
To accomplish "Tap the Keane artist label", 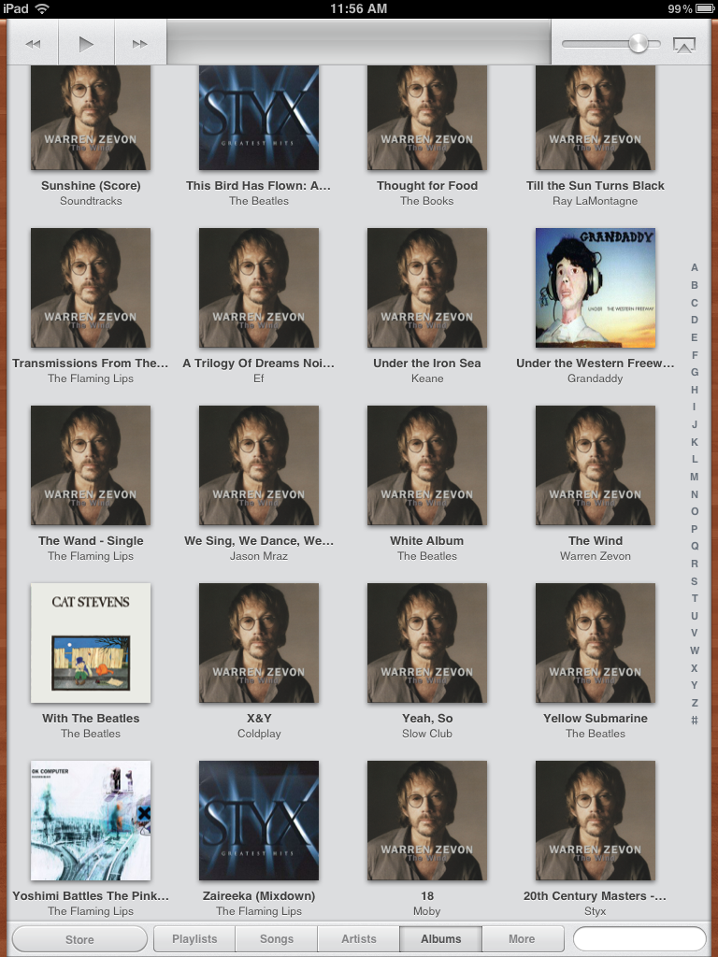I will (426, 379).
